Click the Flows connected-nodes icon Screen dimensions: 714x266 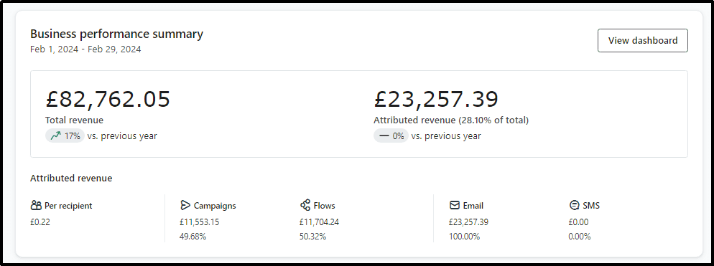point(305,206)
